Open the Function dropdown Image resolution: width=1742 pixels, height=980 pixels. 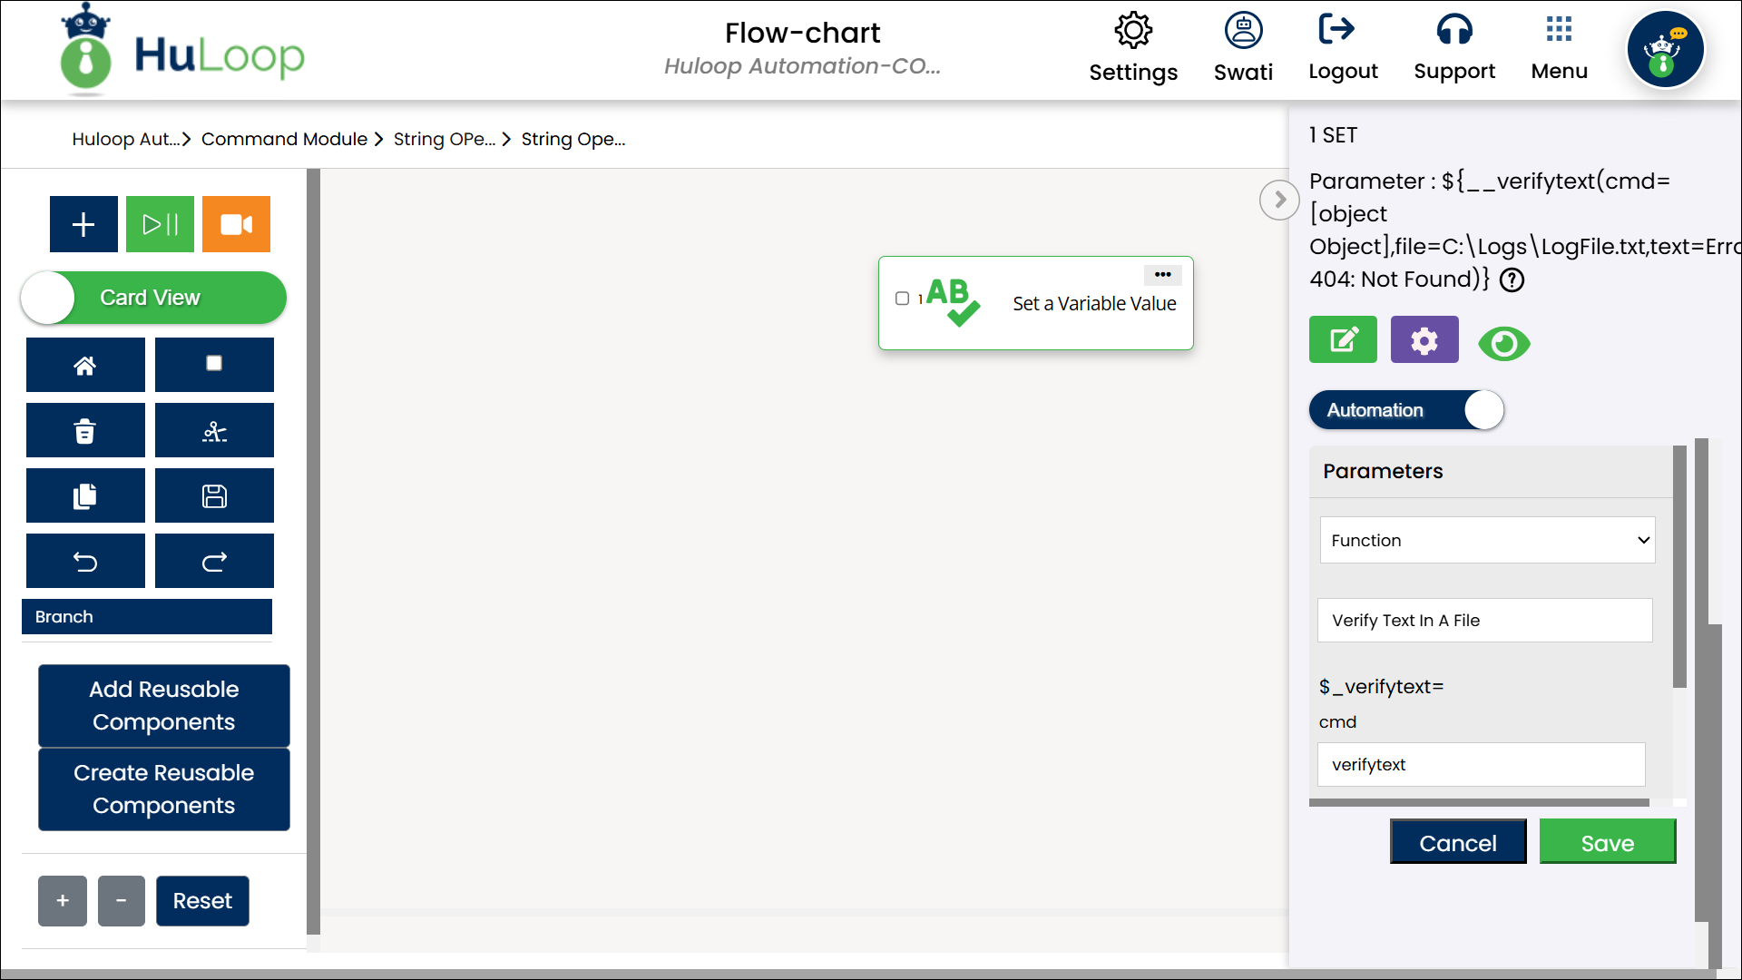point(1487,541)
